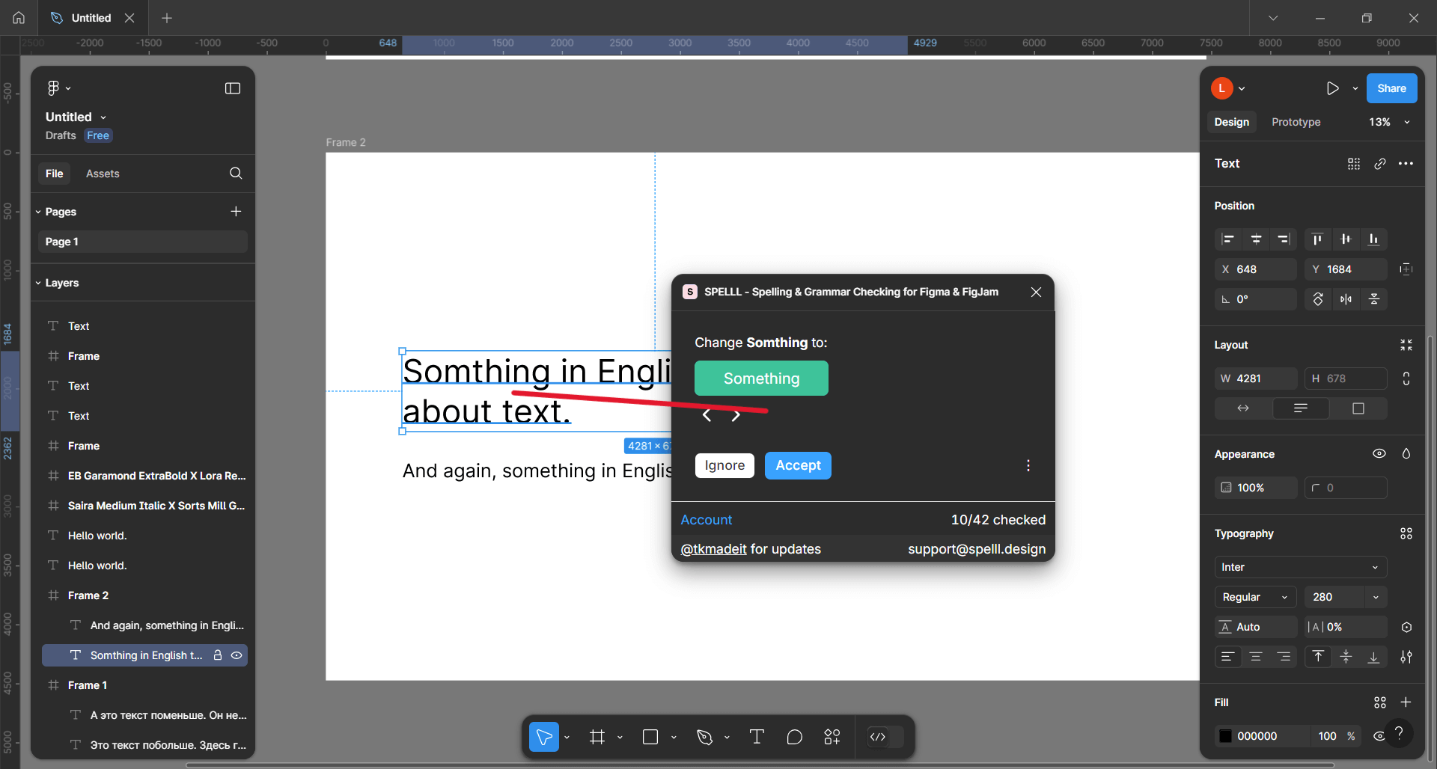
Task: Select the Frame tool in the toolbar
Action: pos(597,737)
